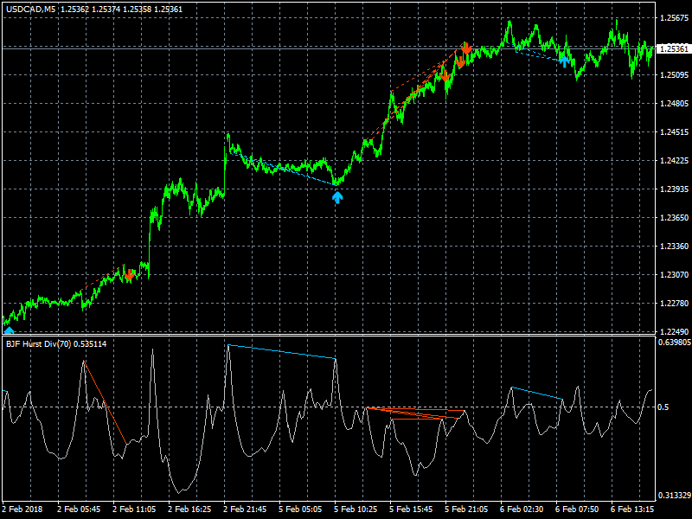
Task: Click the 0.313329 indicator scale minimum
Action: coord(675,496)
